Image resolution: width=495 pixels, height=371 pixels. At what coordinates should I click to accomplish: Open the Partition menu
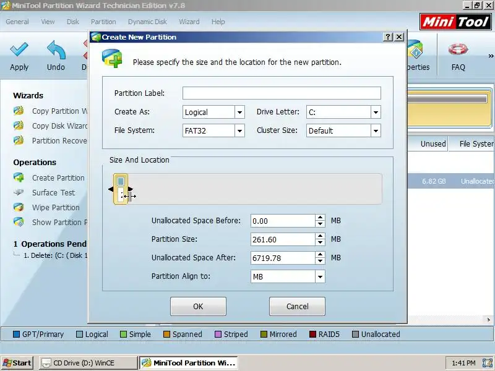pyautogui.click(x=103, y=22)
